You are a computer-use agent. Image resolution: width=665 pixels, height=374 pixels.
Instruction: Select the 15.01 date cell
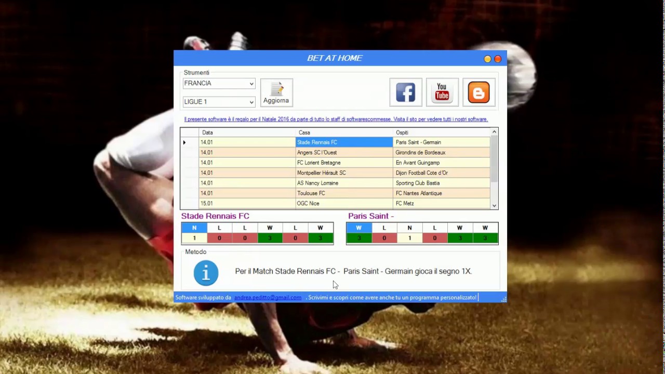(x=247, y=204)
